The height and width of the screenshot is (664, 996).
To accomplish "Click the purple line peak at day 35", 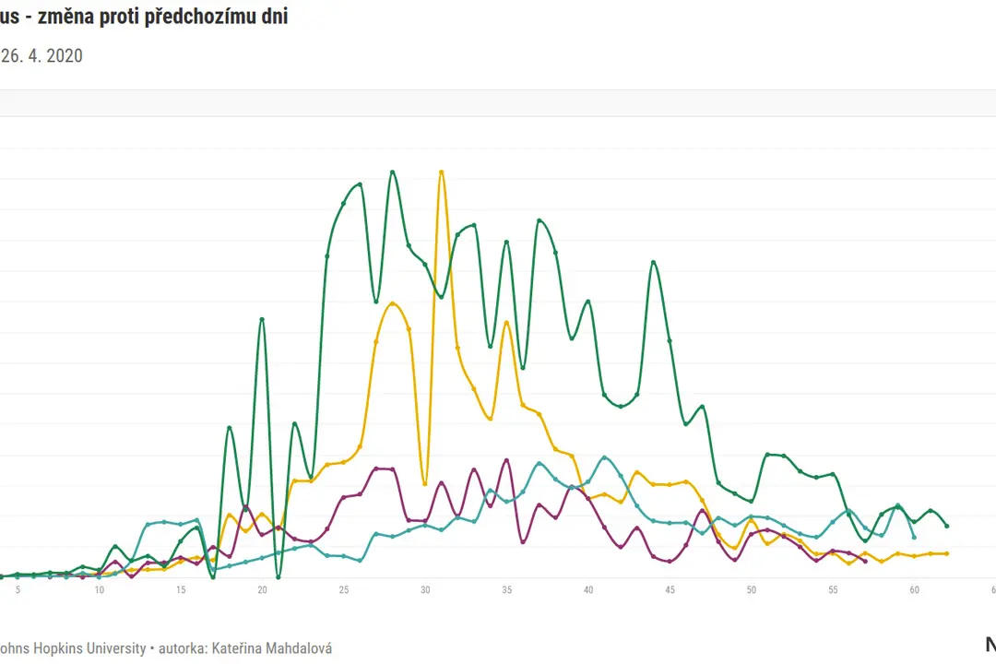I will [507, 460].
